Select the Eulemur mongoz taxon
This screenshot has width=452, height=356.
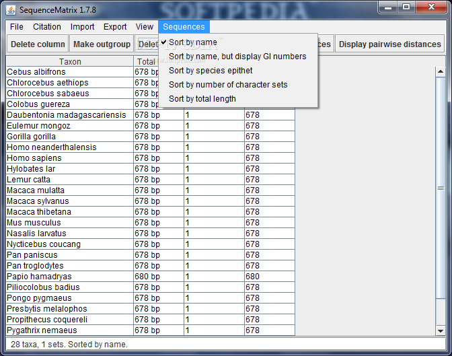click(x=69, y=126)
